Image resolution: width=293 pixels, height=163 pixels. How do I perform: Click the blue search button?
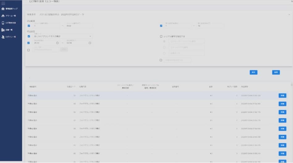(276, 72)
